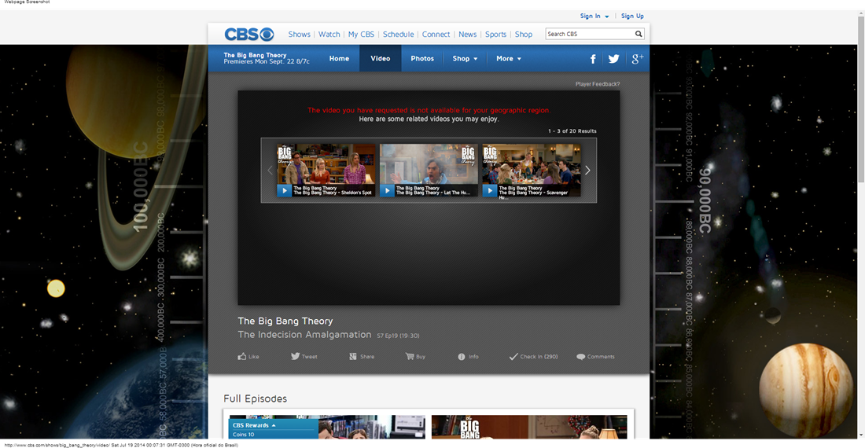Open the Shows menu
The width and height of the screenshot is (865, 448).
point(299,34)
